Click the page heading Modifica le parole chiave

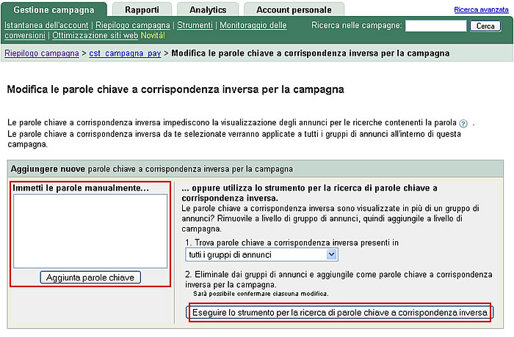175,89
